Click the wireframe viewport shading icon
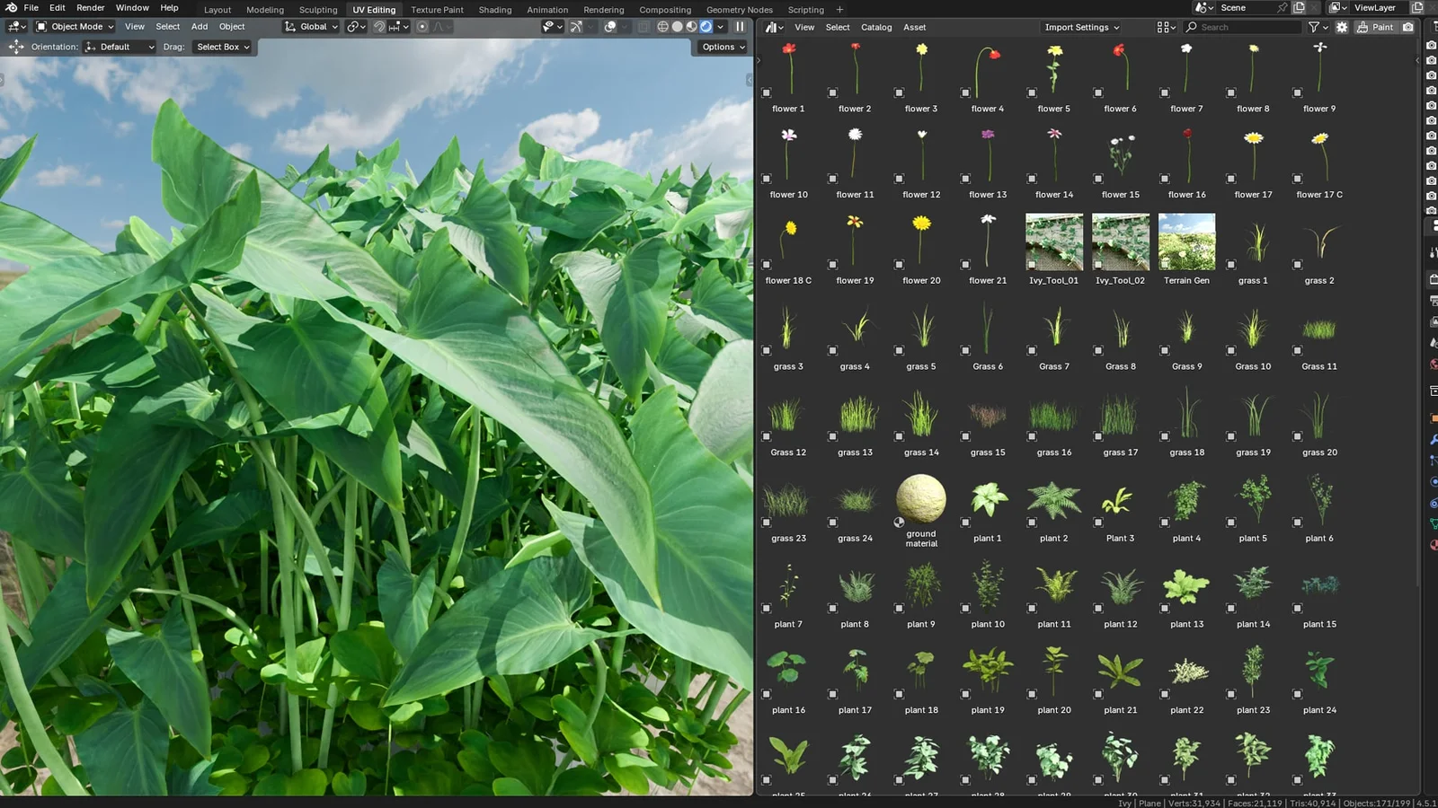 click(x=663, y=26)
